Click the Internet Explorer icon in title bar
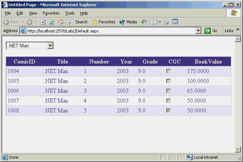 (5, 5)
